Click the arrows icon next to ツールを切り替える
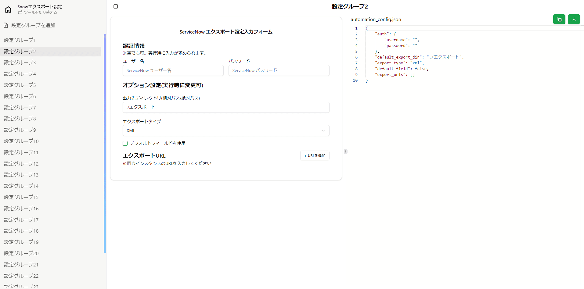584x289 pixels. point(20,12)
